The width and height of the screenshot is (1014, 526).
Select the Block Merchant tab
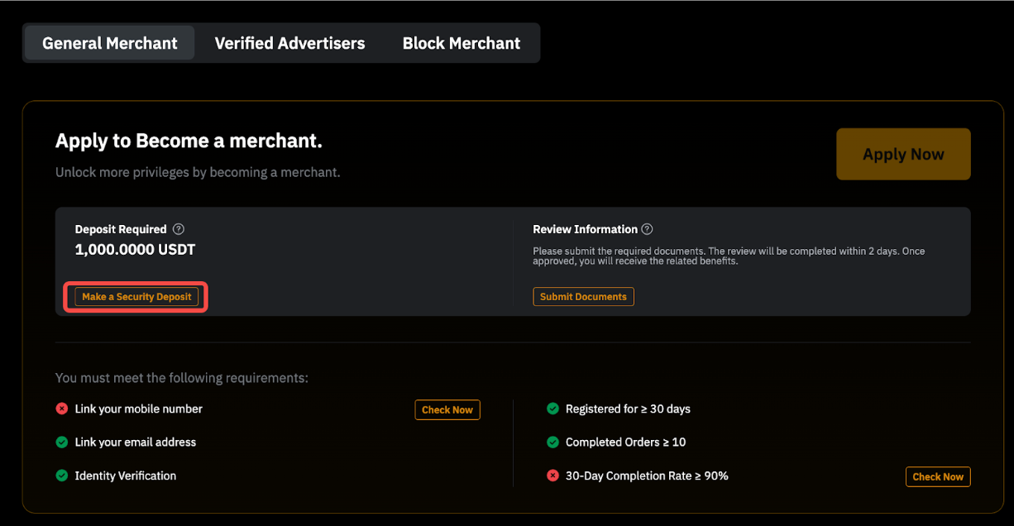point(462,43)
